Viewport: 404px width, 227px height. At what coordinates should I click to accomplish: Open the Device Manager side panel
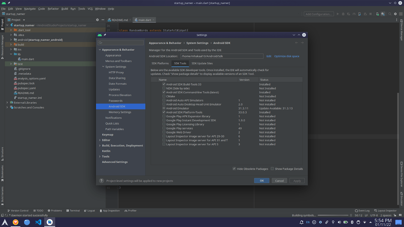pyautogui.click(x=401, y=30)
